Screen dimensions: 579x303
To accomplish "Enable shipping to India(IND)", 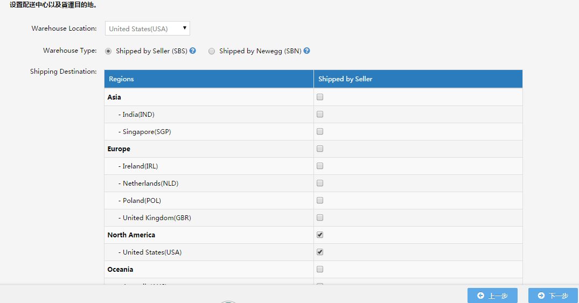I will (x=320, y=115).
